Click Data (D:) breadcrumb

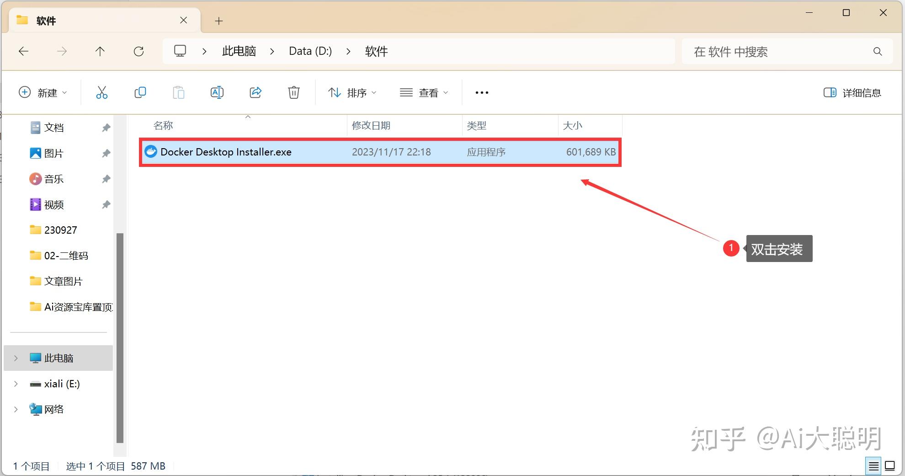[x=310, y=51]
